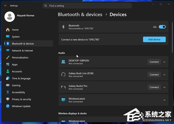
Task: Click 'Connect a new device to "SPECTRE"' text
Action: (80, 40)
